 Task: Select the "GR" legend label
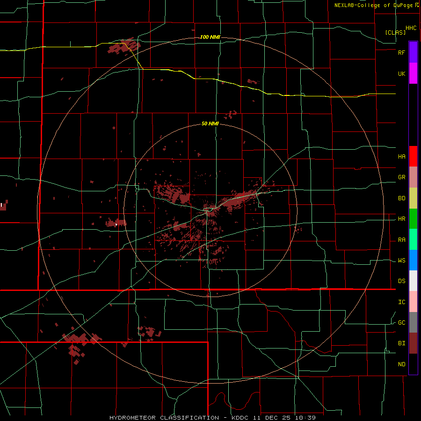click(401, 177)
